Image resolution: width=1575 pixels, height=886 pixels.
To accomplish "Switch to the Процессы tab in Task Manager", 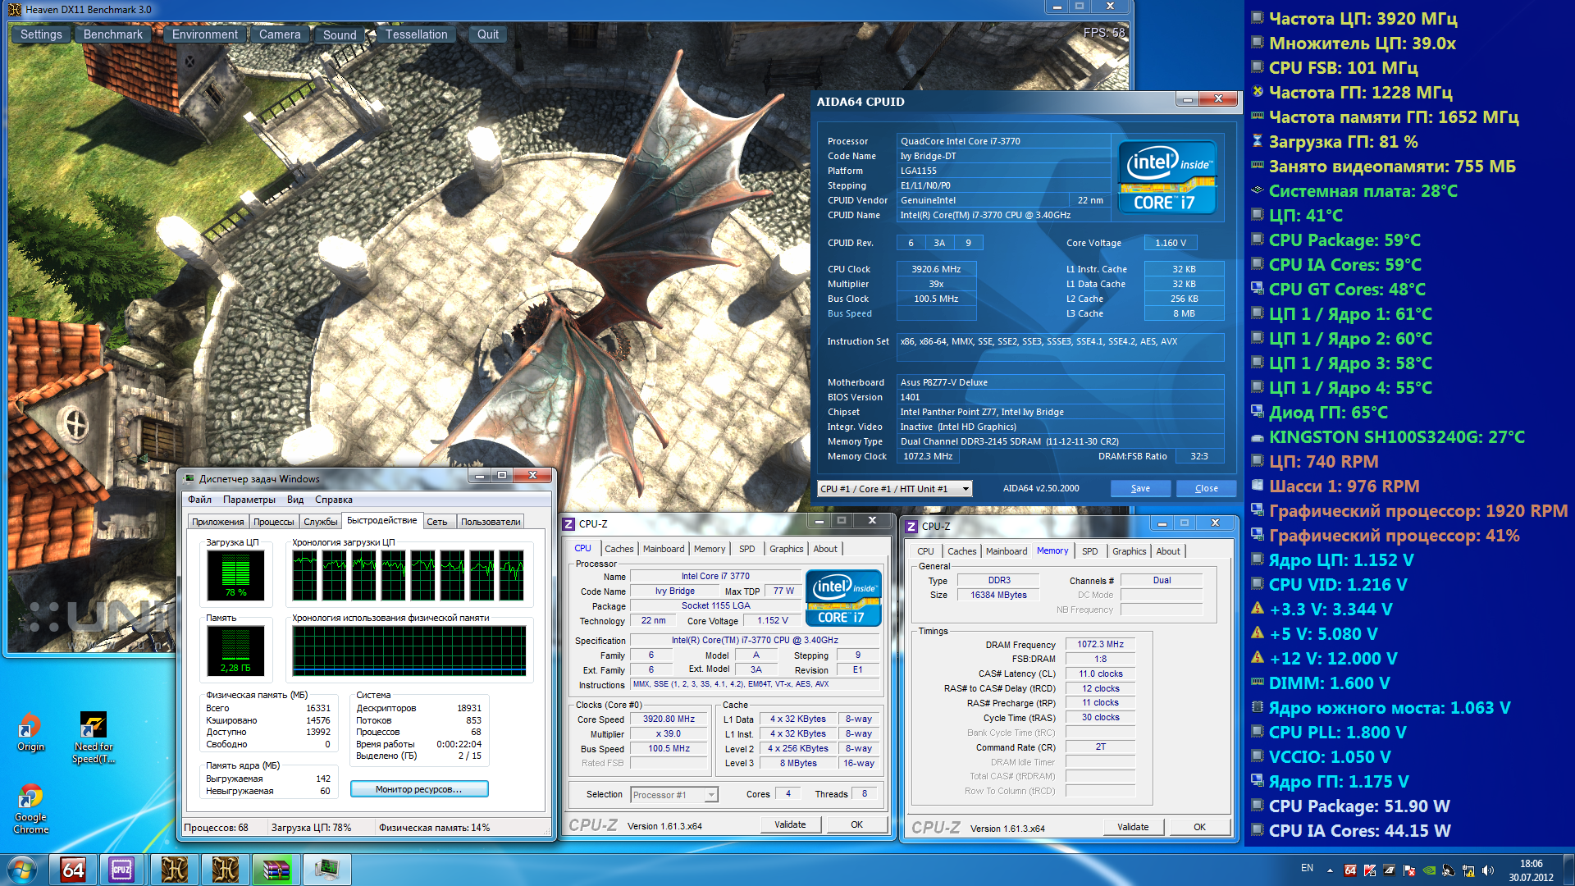I will (273, 522).
